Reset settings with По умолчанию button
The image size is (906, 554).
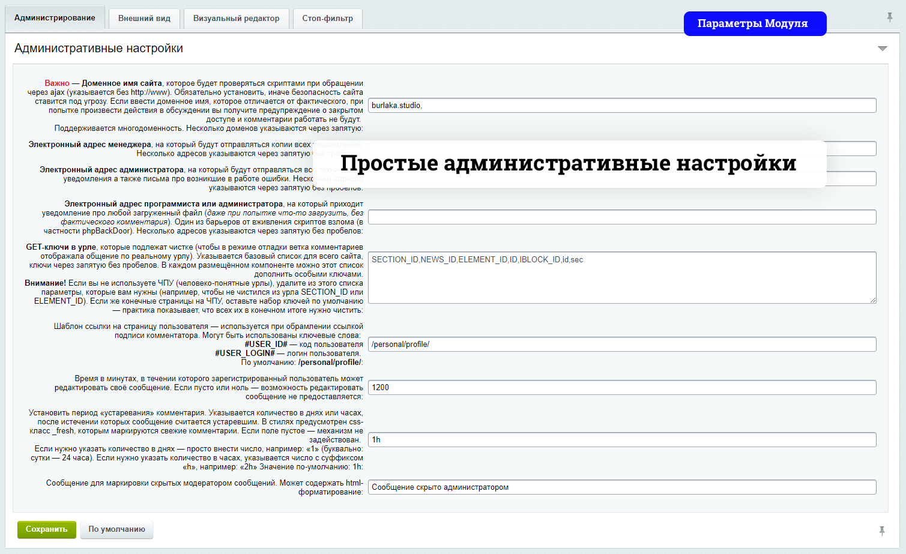point(116,529)
